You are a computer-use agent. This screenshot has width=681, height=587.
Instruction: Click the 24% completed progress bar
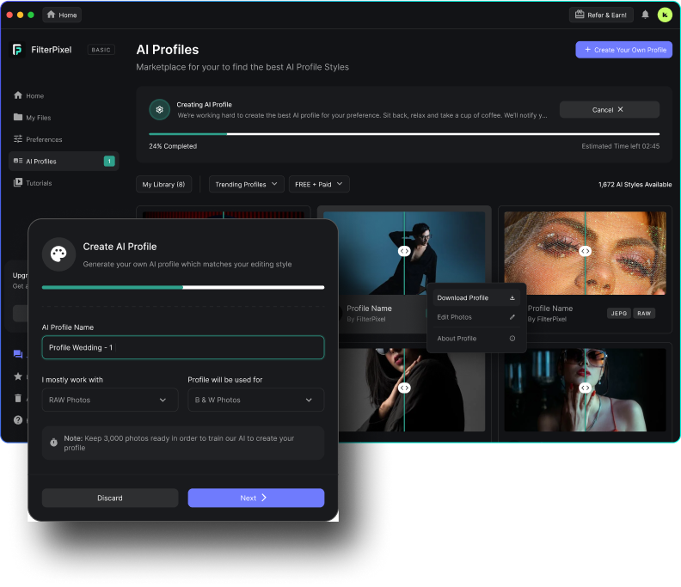(403, 134)
